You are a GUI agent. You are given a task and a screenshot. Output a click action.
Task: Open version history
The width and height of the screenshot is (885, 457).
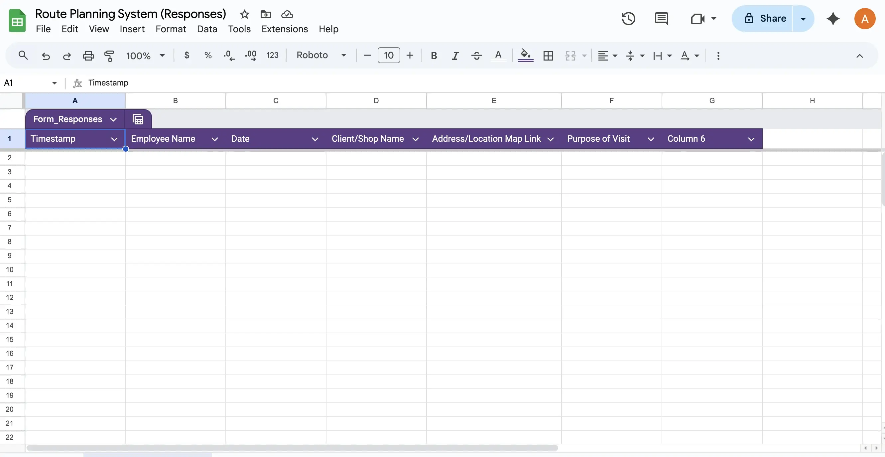628,19
